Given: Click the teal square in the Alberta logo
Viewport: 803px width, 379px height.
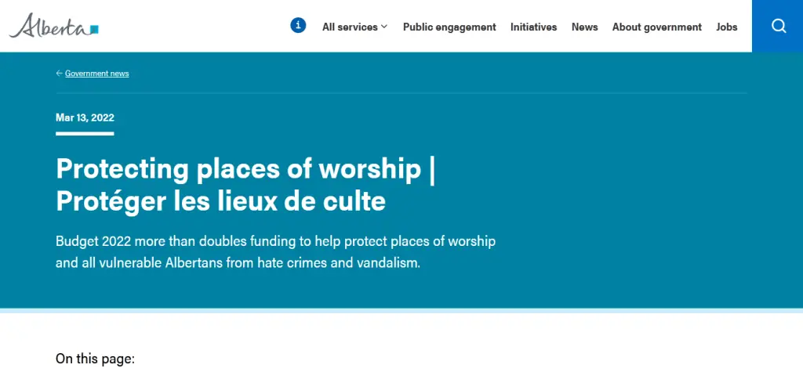Looking at the screenshot, I should [x=94, y=30].
